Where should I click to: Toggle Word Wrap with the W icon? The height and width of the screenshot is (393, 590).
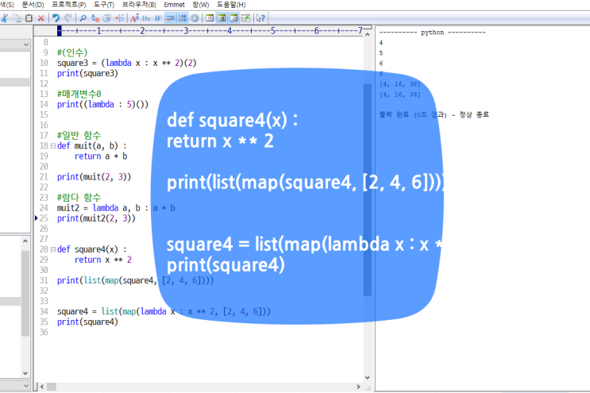(158, 17)
